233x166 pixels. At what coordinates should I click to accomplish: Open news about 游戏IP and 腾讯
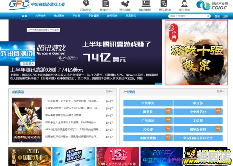[x=72, y=137]
